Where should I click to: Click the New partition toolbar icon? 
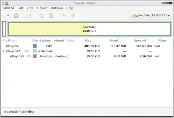[7, 15]
